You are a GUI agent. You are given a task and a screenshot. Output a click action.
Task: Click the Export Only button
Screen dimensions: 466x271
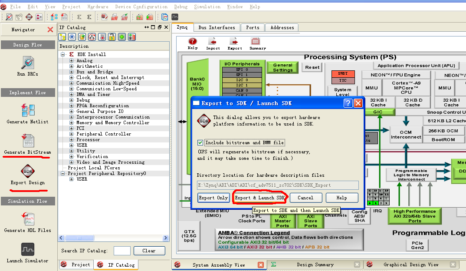click(213, 198)
